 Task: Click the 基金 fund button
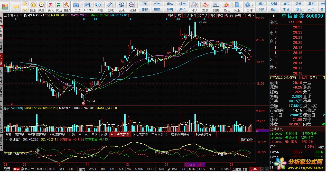tap(299, 9)
